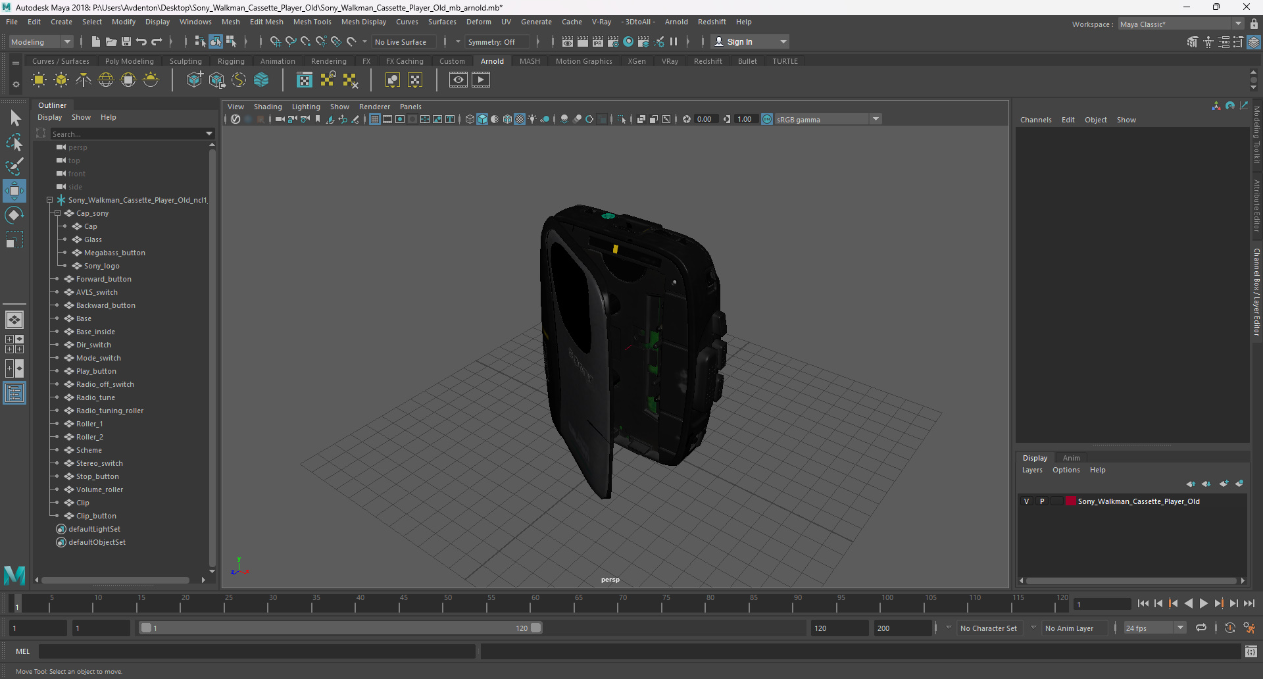Click the Outliner search field
Viewport: 1263px width, 679px height.
(x=128, y=134)
